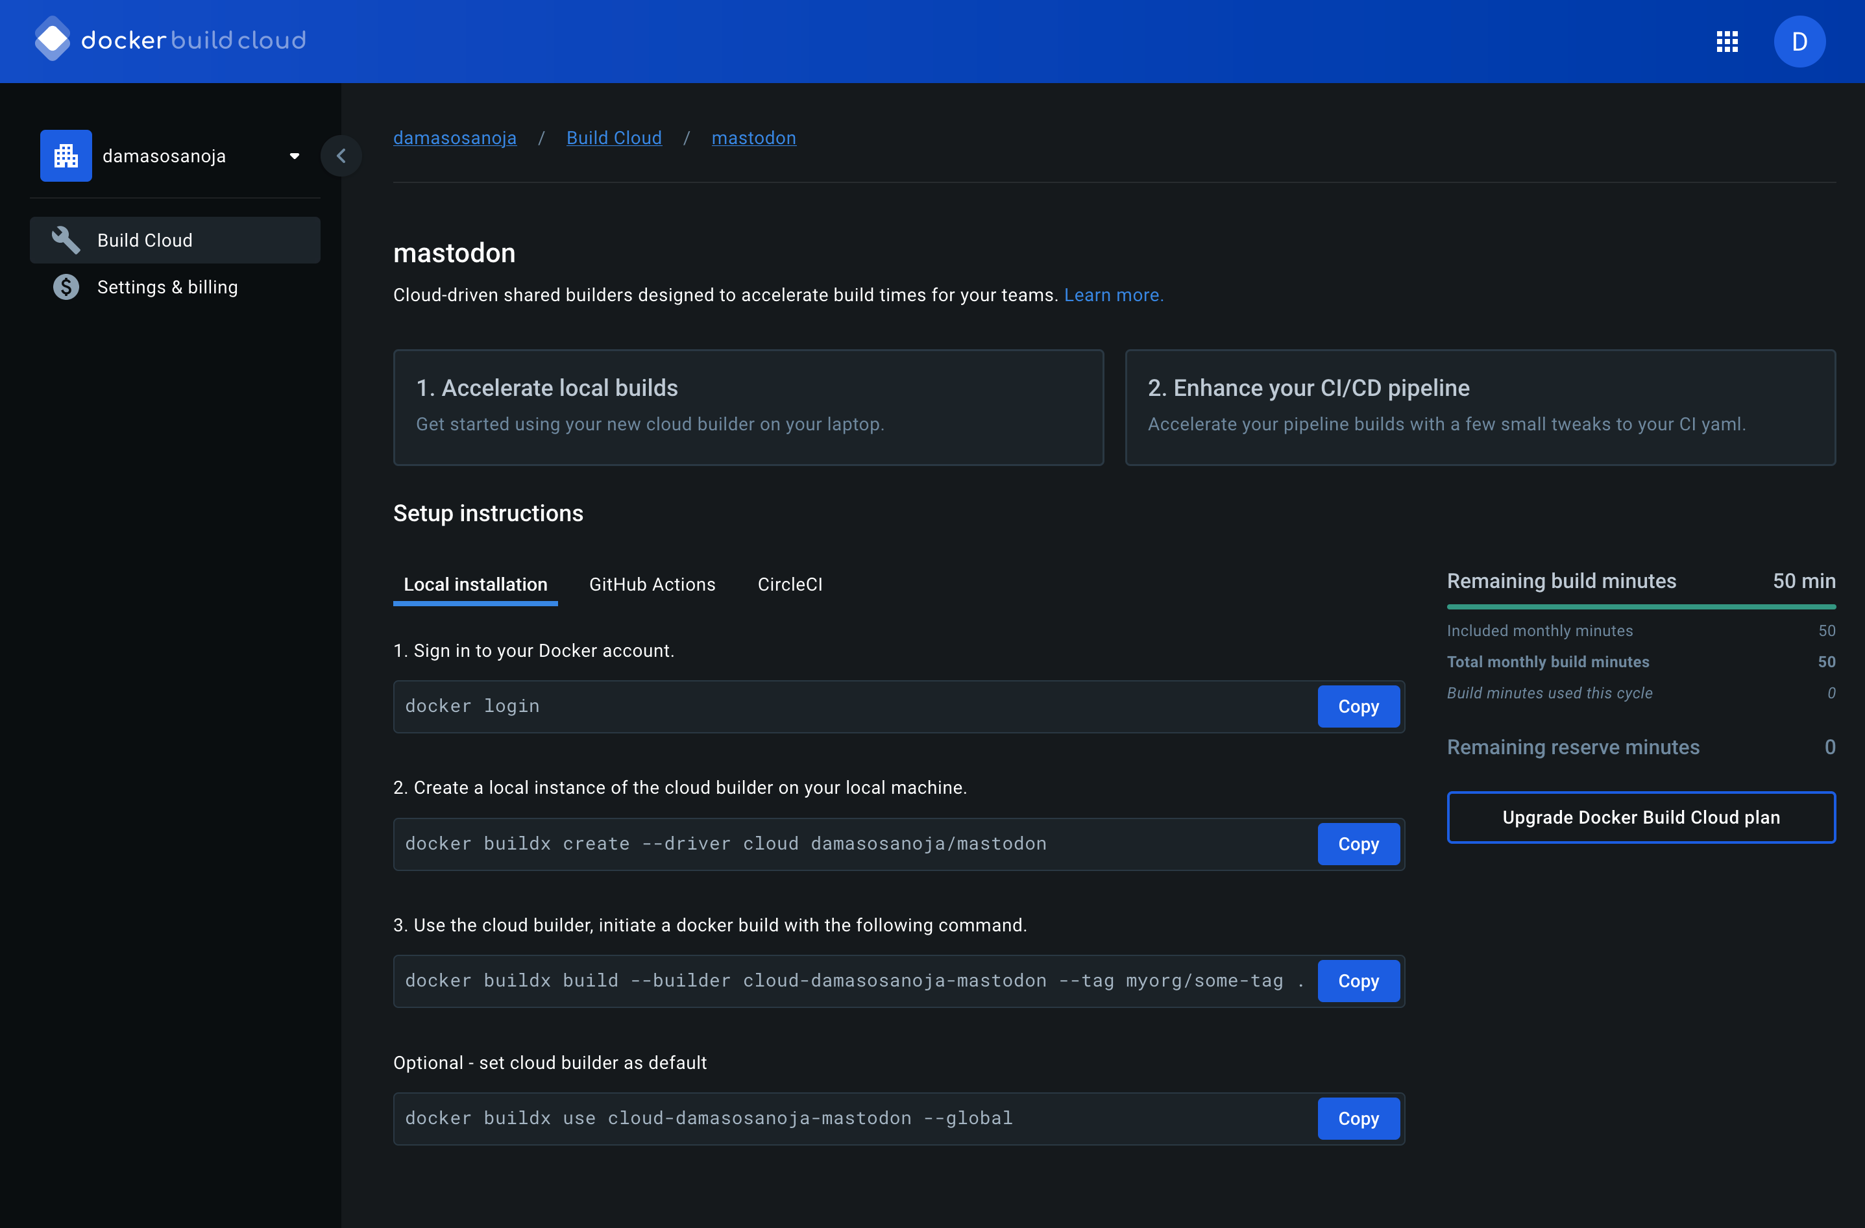Expand the damasosanoja organization dropdown arrow

295,156
